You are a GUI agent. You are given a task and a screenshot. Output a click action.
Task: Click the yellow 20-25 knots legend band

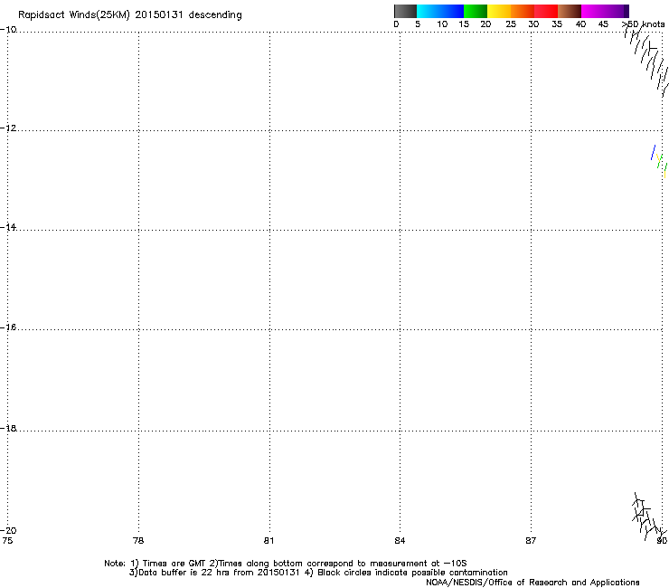coord(499,11)
